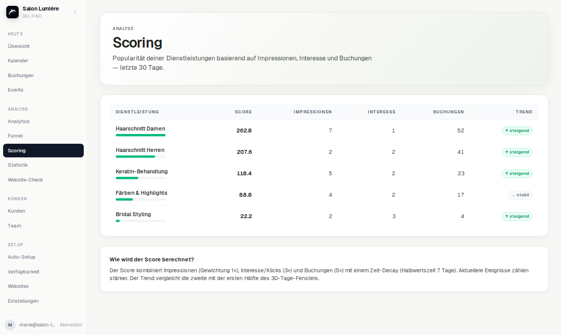The image size is (561, 335).
Task: Select Funnel in the sidebar
Action: click(43, 136)
